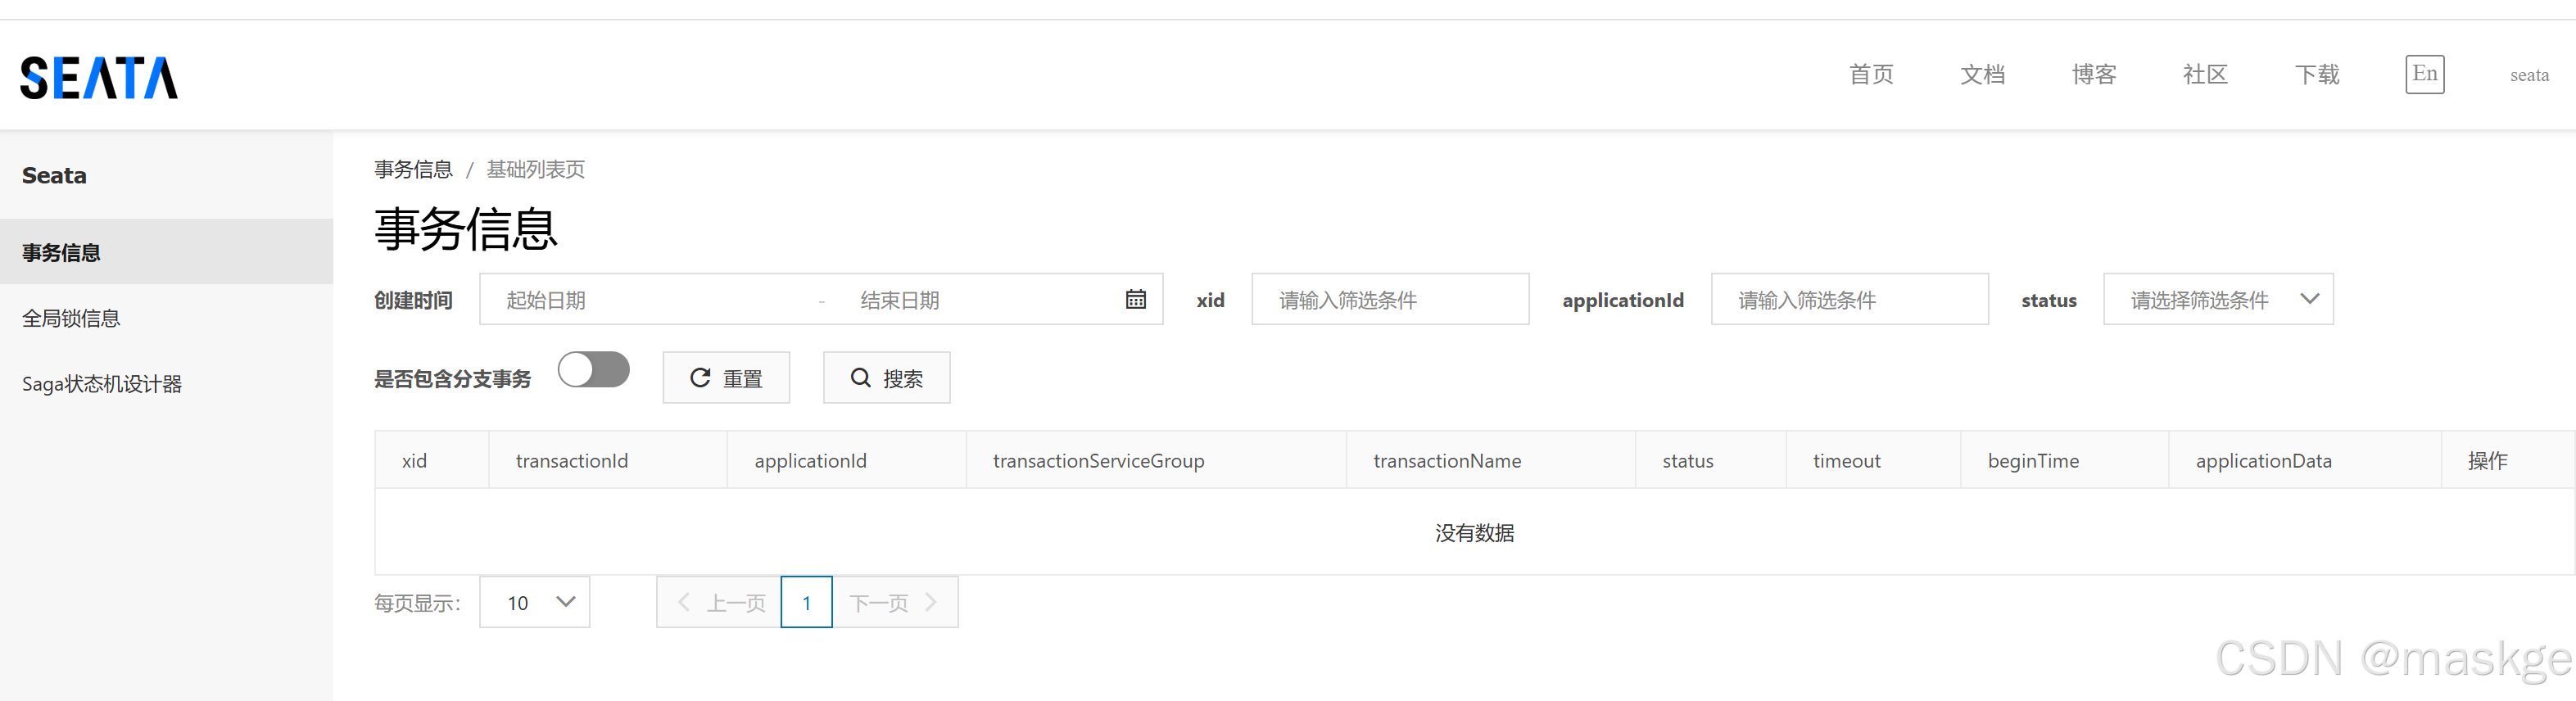Click the 没有数据 empty table message
The image size is (2576, 701).
(1474, 532)
